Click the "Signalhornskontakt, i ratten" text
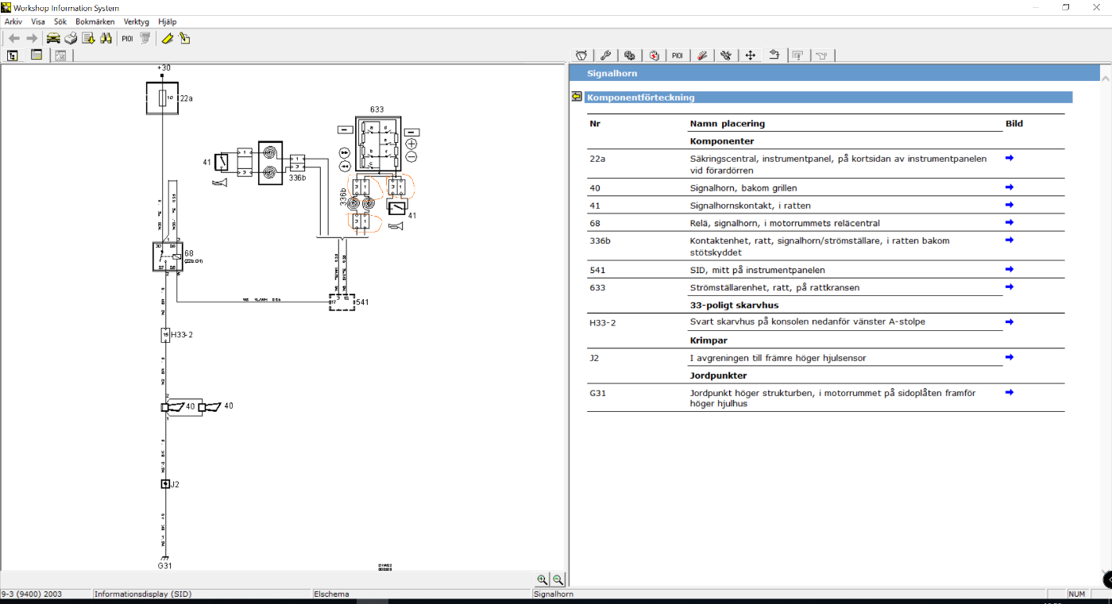1112x604 pixels. [751, 206]
